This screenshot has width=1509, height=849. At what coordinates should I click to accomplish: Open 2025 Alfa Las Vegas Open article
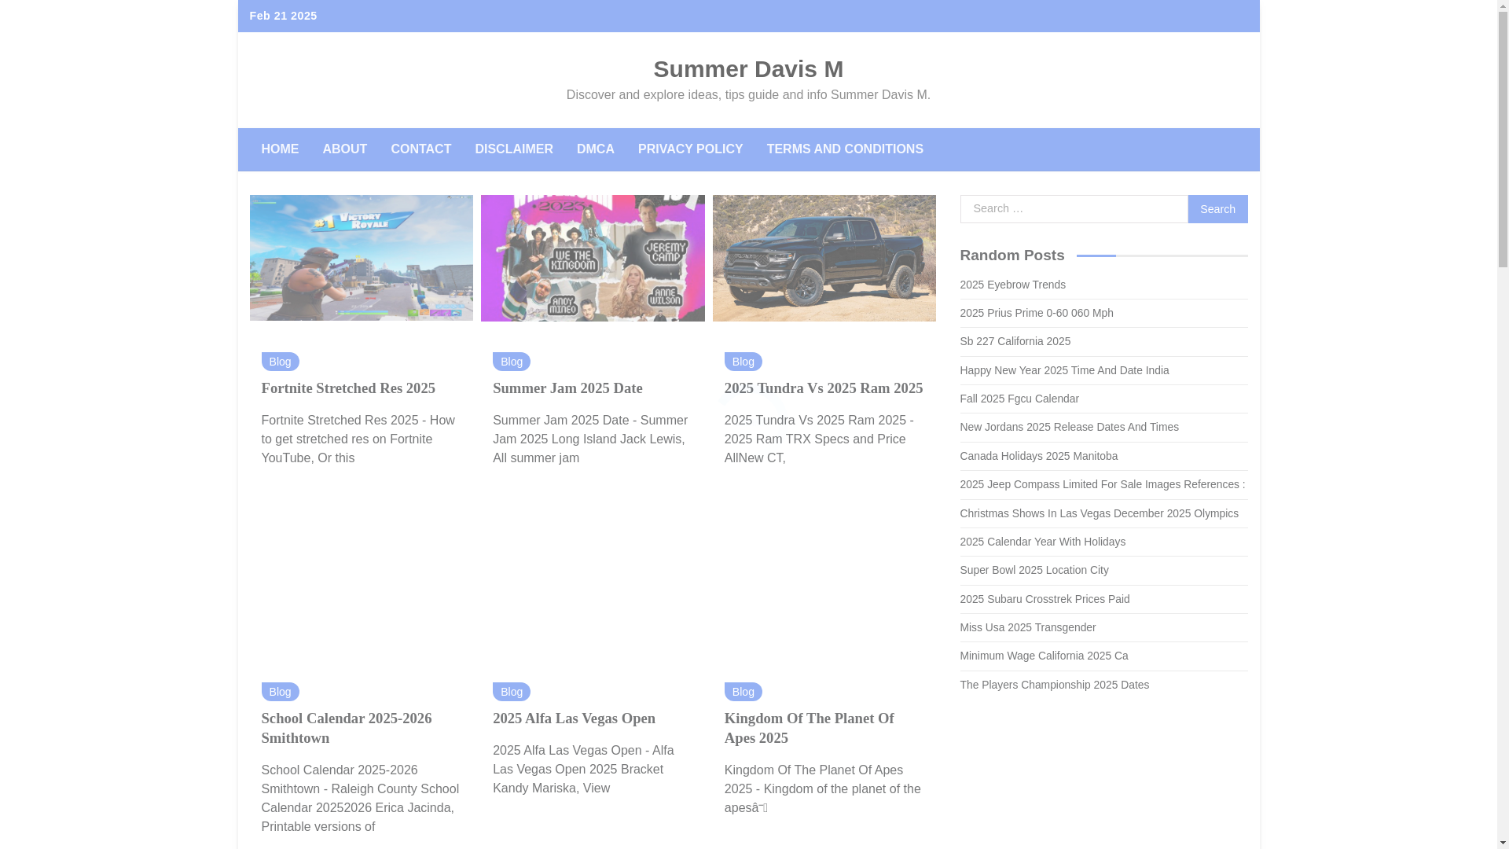(574, 719)
